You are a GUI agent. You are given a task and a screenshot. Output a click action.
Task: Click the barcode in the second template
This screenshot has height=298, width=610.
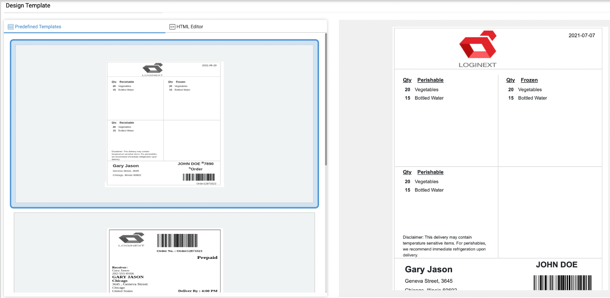tap(177, 241)
